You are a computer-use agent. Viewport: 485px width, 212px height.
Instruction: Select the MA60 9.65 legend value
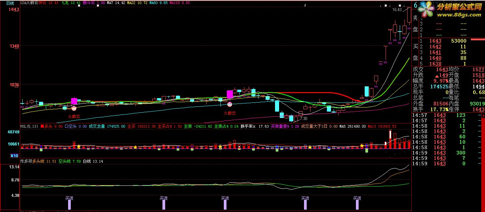158,2
